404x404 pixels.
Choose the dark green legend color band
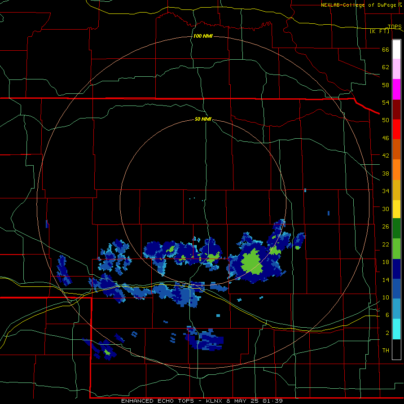tap(396, 228)
